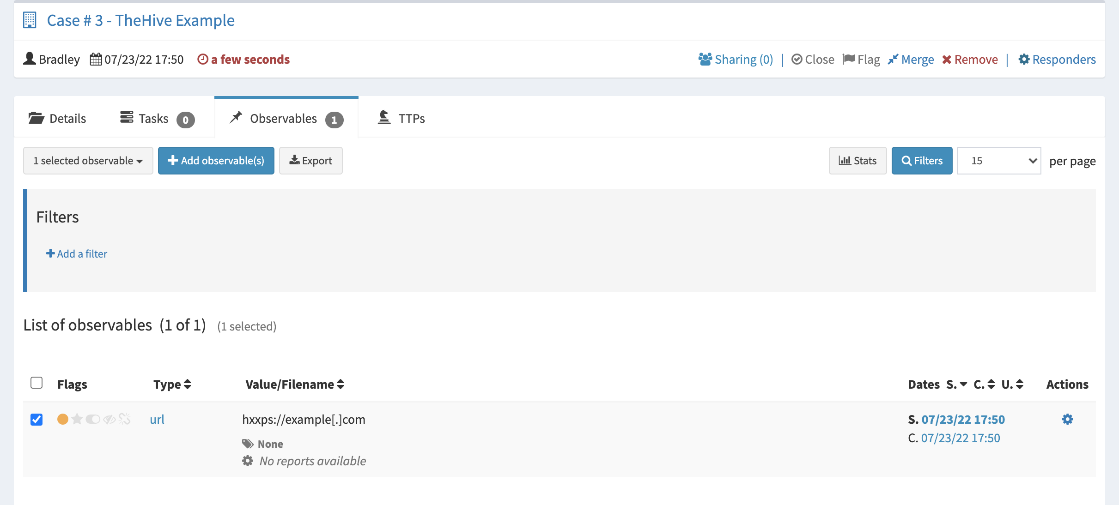Open the Case # 3 - TheHive Example title link
1119x505 pixels.
[141, 20]
